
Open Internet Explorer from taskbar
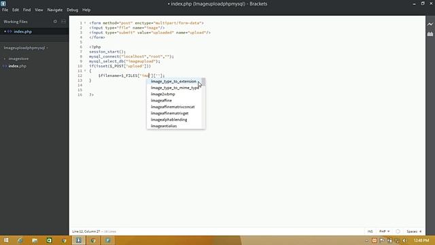point(20,240)
